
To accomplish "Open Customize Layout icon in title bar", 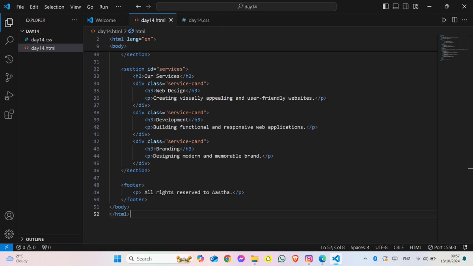I will click(415, 7).
